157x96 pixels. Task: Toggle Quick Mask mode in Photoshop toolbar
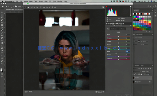coord(2,74)
